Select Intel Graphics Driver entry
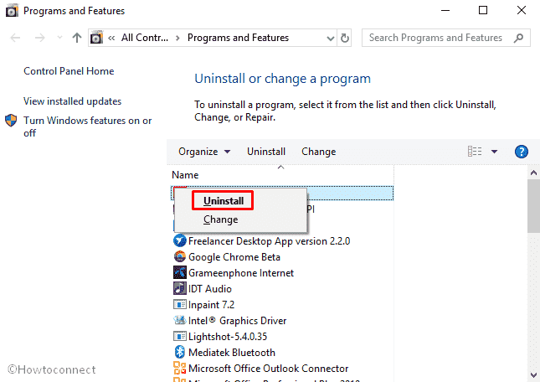 point(237,321)
